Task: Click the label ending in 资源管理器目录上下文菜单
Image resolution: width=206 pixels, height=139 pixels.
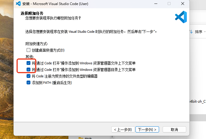Action: coord(84,70)
